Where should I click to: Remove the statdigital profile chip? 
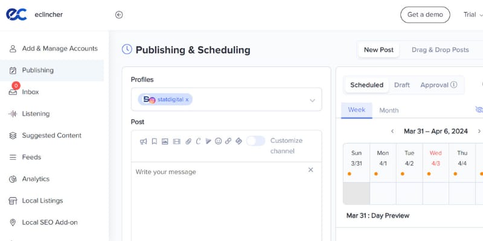click(187, 99)
